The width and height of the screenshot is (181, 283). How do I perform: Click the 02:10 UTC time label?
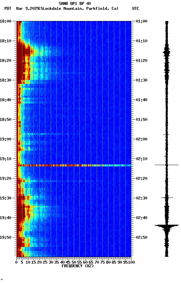pos(142,159)
